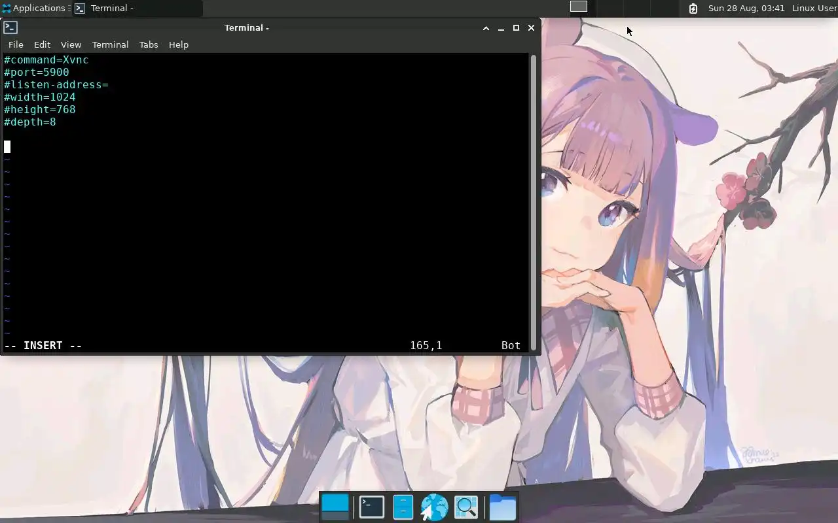Open the File menu
Viewport: 838px width, 523px height.
(16, 44)
